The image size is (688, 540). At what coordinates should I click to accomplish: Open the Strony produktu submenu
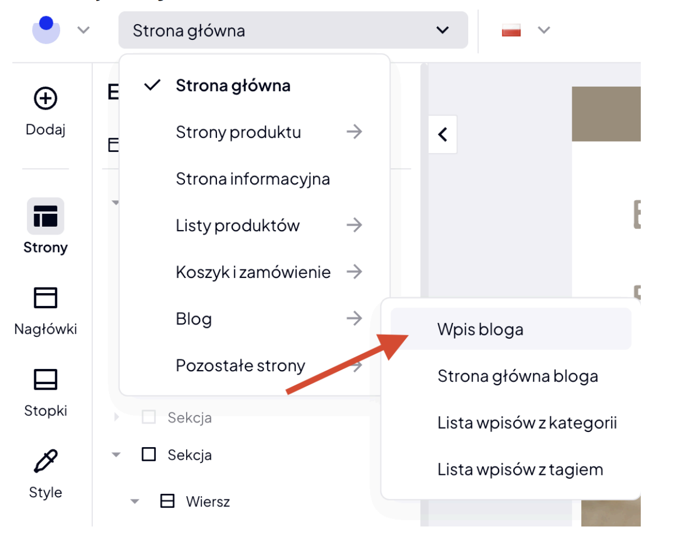pos(255,132)
